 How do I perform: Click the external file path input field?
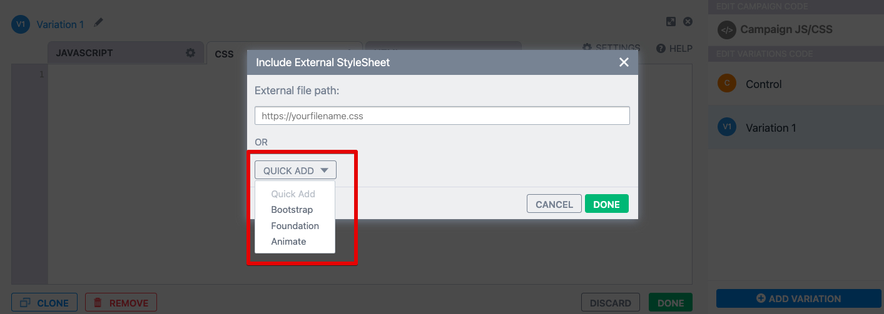(442, 116)
